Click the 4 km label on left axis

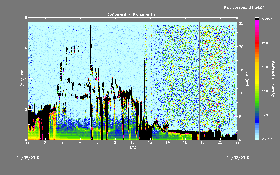(26, 78)
